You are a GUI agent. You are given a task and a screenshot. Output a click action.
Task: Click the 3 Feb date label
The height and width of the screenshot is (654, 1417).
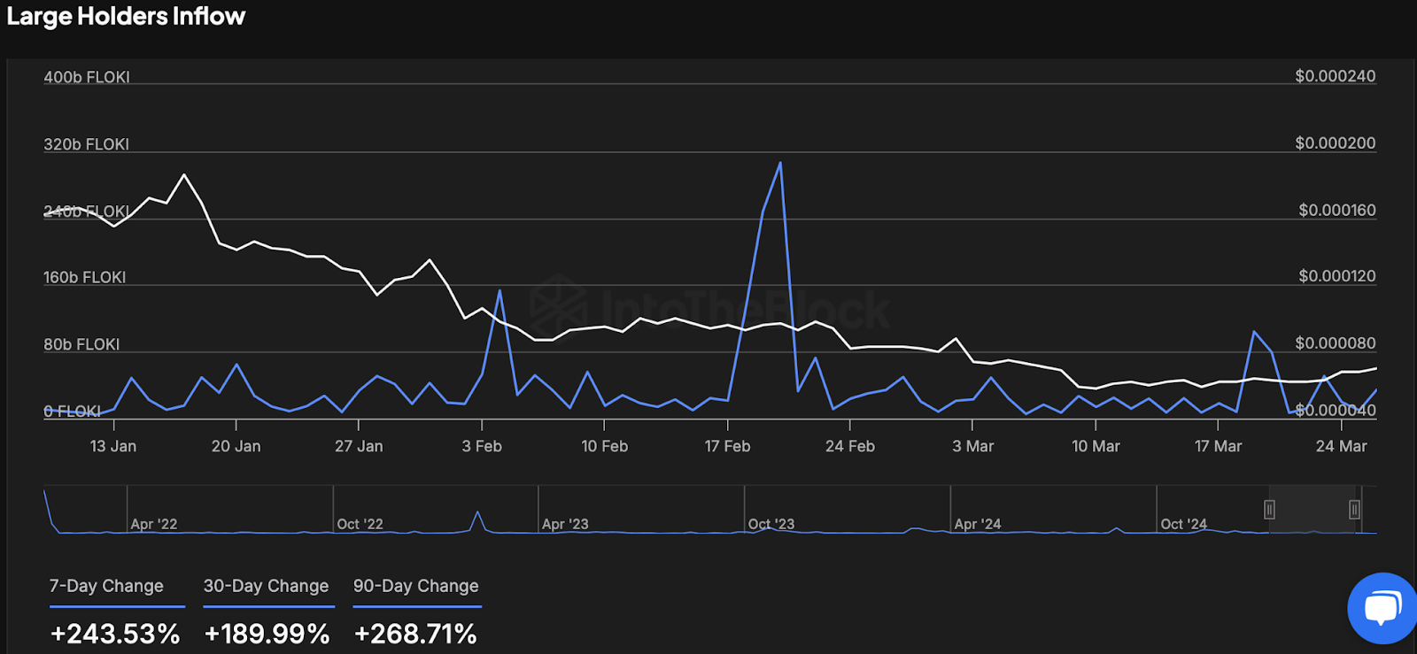click(x=482, y=446)
